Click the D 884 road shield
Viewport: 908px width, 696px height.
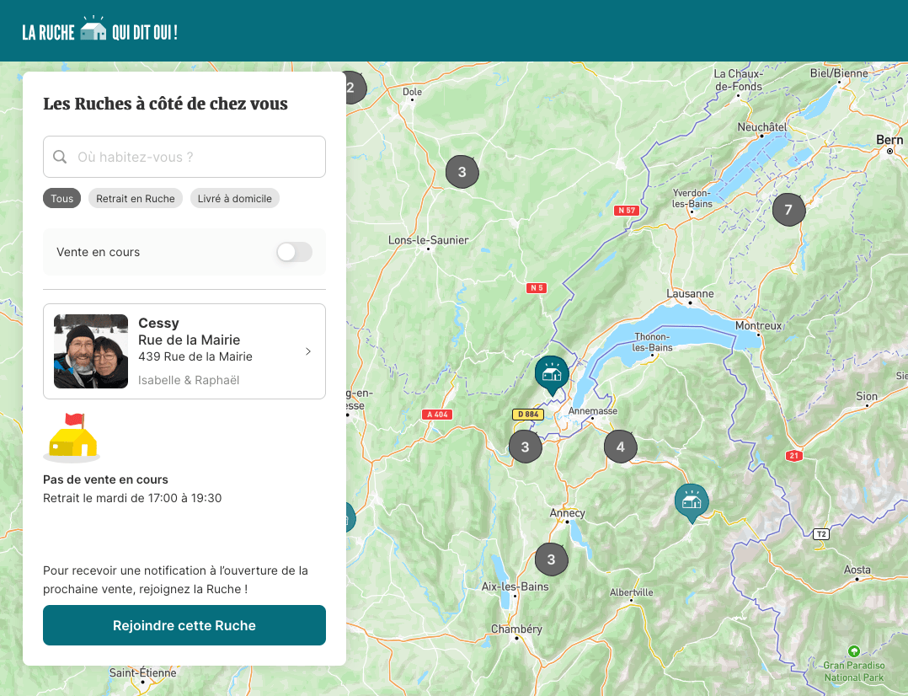(528, 414)
